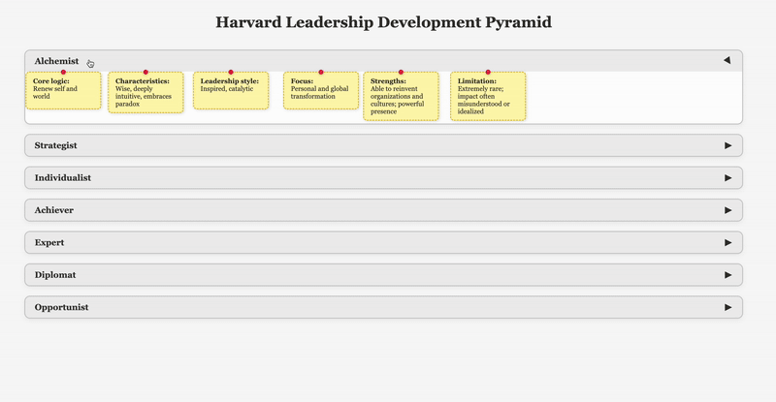Collapse the Alchemist section arrow
The image size is (776, 402).
pyautogui.click(x=727, y=61)
